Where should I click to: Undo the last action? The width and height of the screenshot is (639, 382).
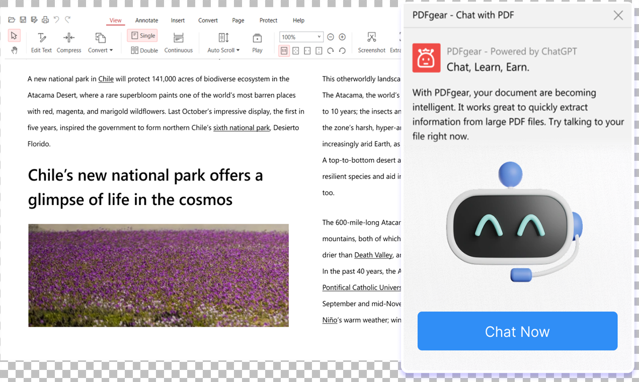tap(55, 19)
